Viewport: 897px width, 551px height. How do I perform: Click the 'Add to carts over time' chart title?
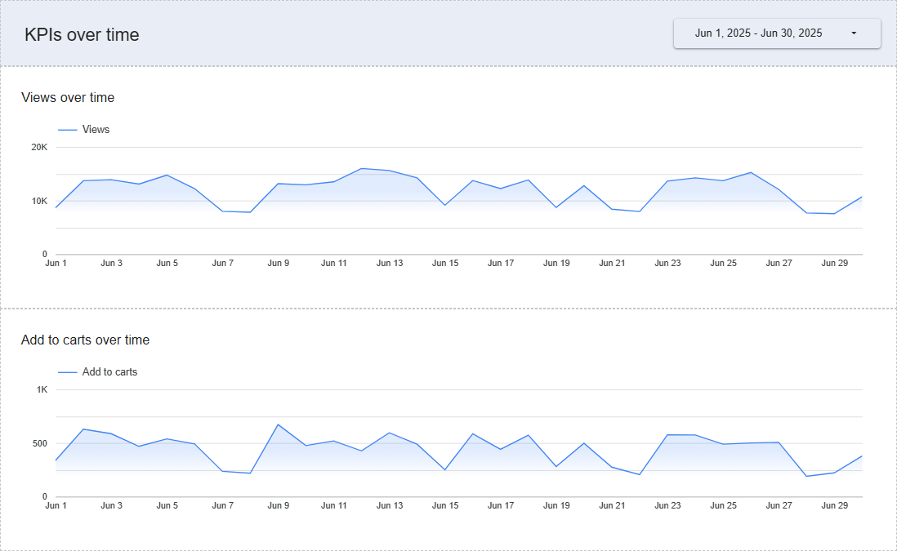(85, 340)
